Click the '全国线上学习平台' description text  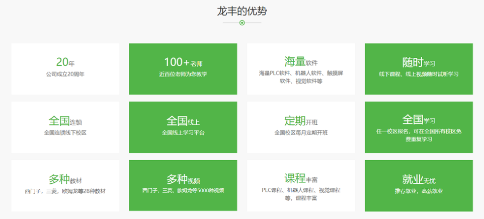point(183,133)
